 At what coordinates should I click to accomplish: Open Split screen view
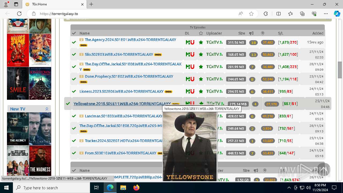tap(278, 14)
